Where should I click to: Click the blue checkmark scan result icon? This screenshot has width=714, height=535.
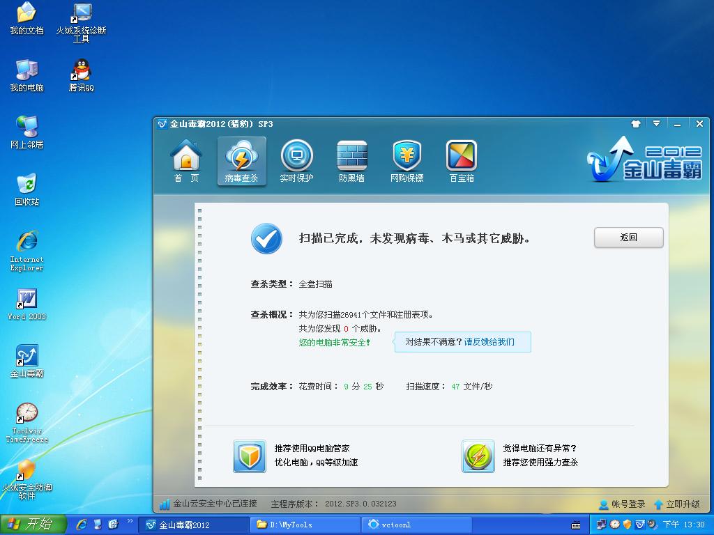click(266, 238)
